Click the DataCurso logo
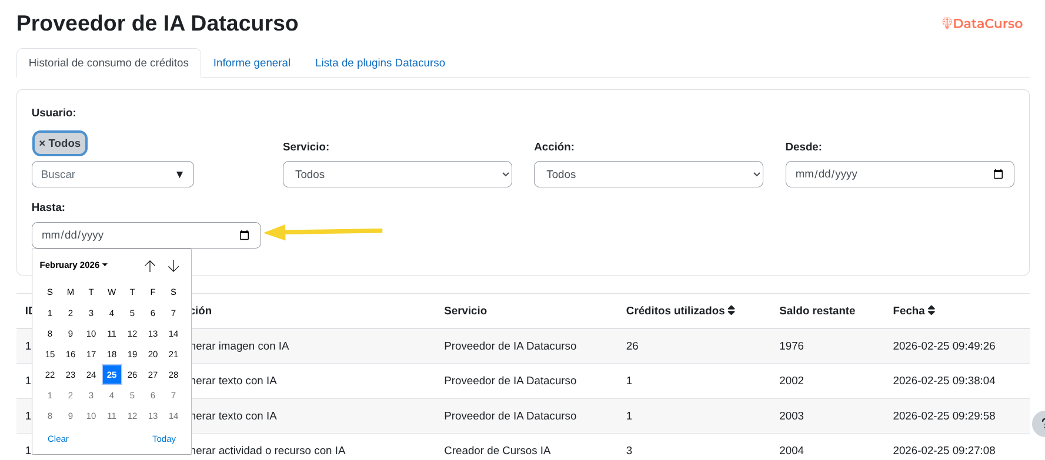Screen dimensions: 1045x460 tap(981, 23)
